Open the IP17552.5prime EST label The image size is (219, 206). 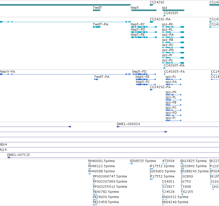[x=162, y=176]
